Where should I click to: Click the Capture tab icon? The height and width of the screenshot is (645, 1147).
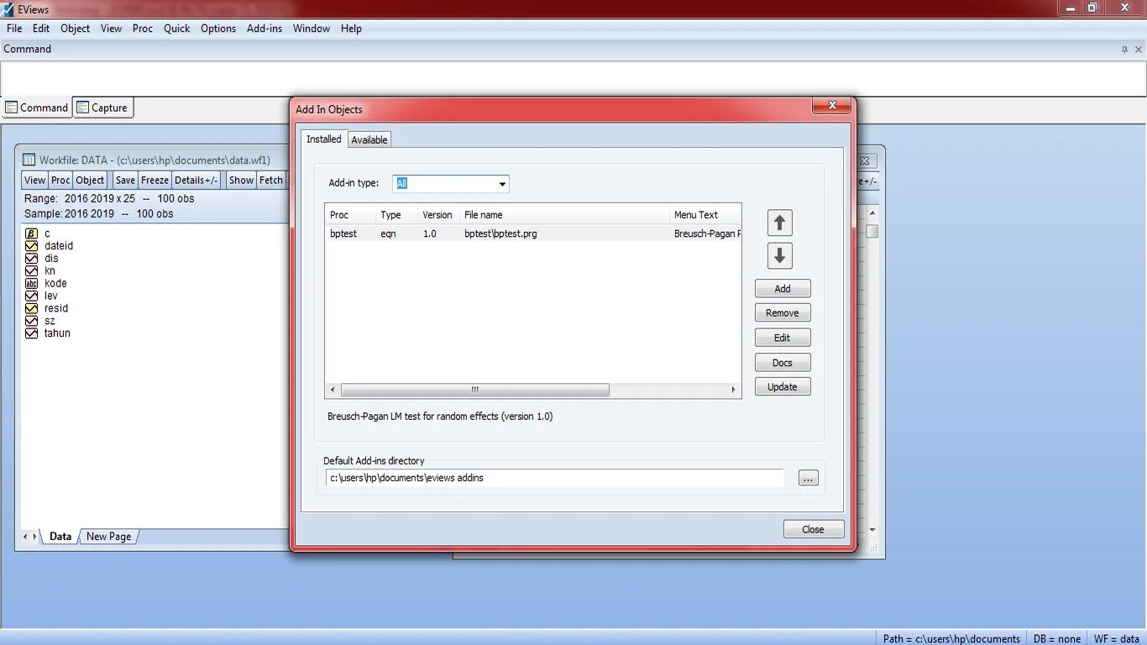click(x=82, y=107)
